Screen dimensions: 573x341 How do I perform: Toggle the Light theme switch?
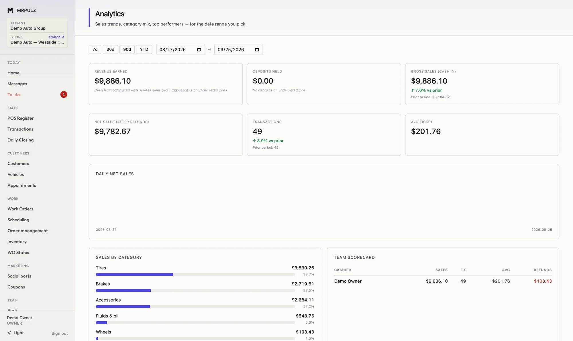[x=15, y=333]
